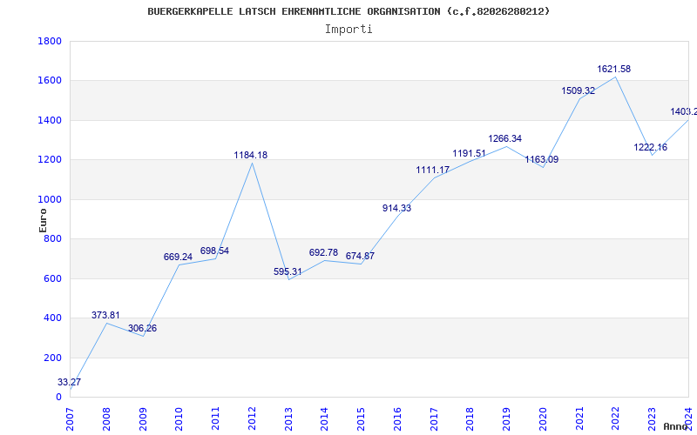
Task: Click the Euro axis label
Action: tap(43, 220)
